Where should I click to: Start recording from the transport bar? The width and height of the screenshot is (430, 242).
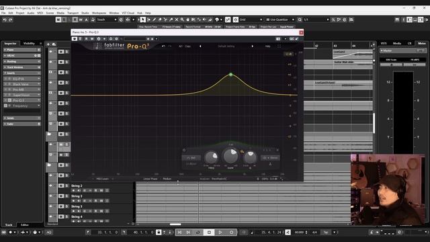[231, 233]
